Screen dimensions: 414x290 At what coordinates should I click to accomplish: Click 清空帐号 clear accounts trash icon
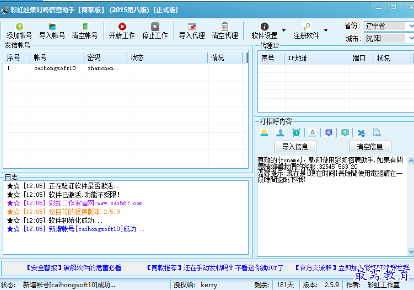tap(85, 27)
